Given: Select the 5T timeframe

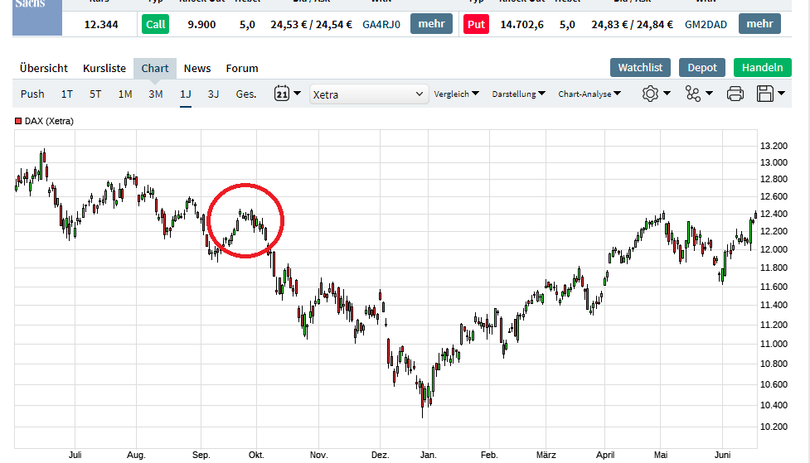Looking at the screenshot, I should point(95,94).
